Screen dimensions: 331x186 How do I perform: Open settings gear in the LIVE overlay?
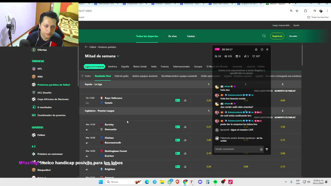pyautogui.click(x=262, y=49)
